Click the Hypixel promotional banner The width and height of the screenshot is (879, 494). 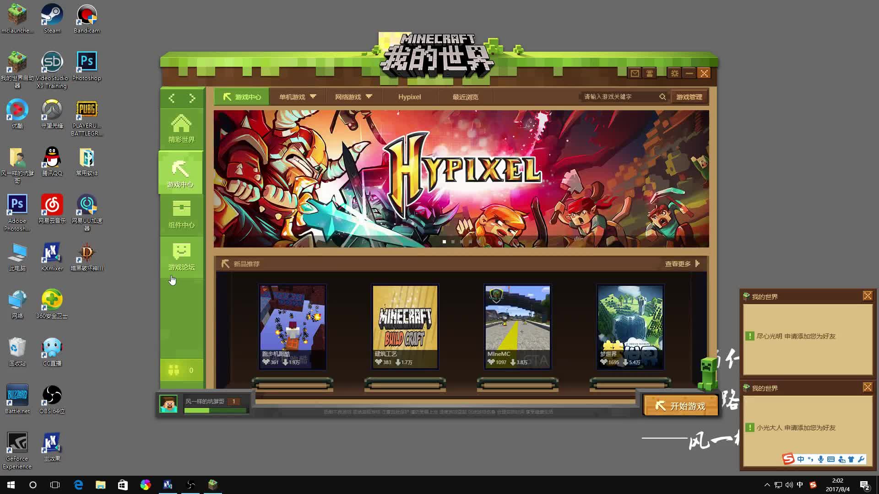point(461,179)
